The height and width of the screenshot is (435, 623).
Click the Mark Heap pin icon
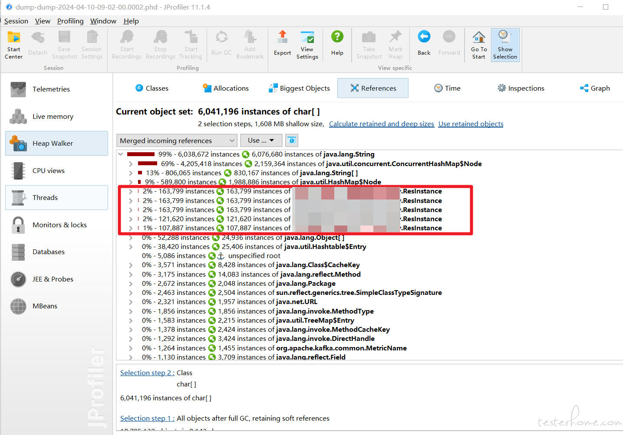[396, 45]
